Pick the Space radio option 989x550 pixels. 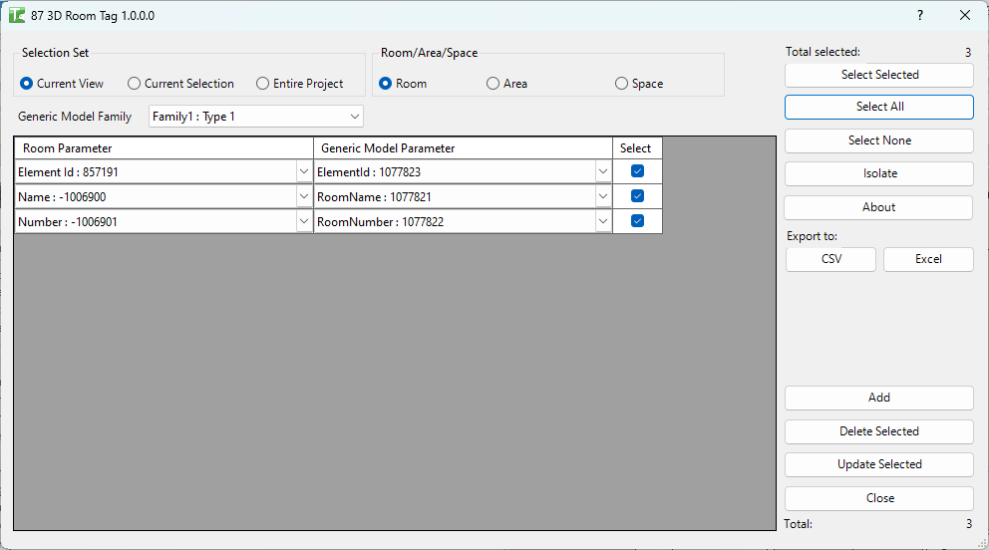point(622,84)
